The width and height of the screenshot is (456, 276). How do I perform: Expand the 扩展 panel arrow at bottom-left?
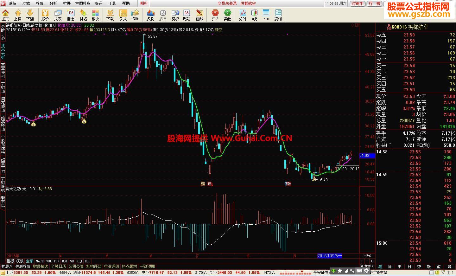tap(7, 266)
